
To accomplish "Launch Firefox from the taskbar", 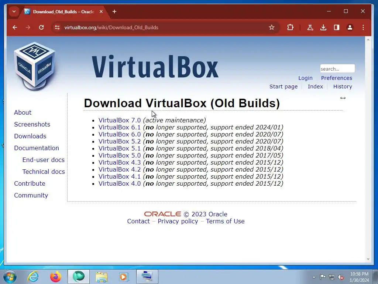I will point(55,277).
